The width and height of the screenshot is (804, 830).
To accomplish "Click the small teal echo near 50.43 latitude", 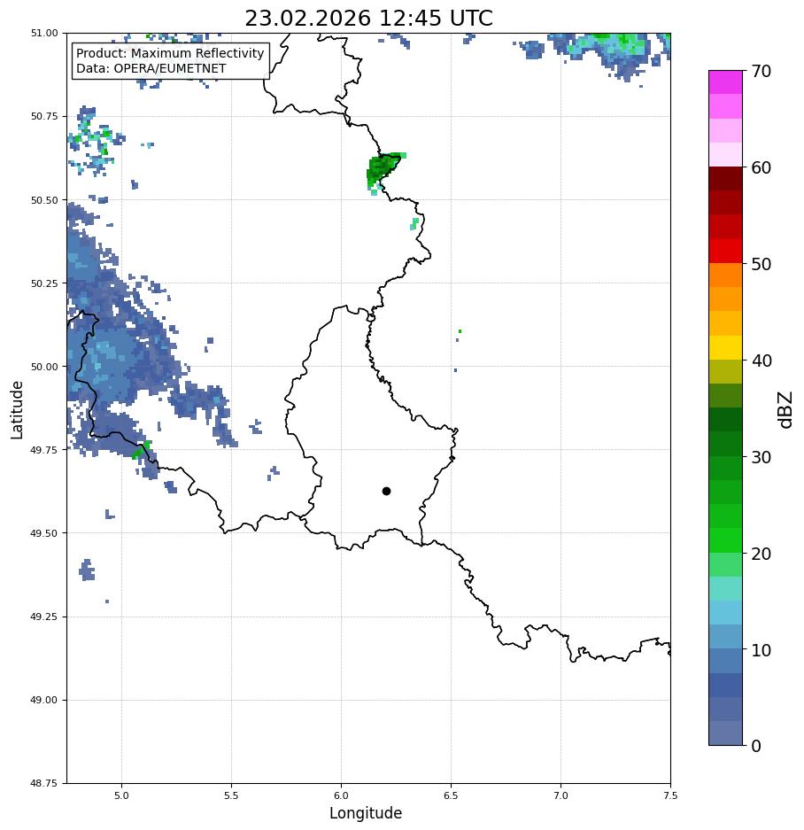I will [414, 224].
